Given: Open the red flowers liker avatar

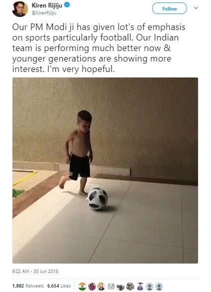Looking at the screenshot, I should pos(92,286).
